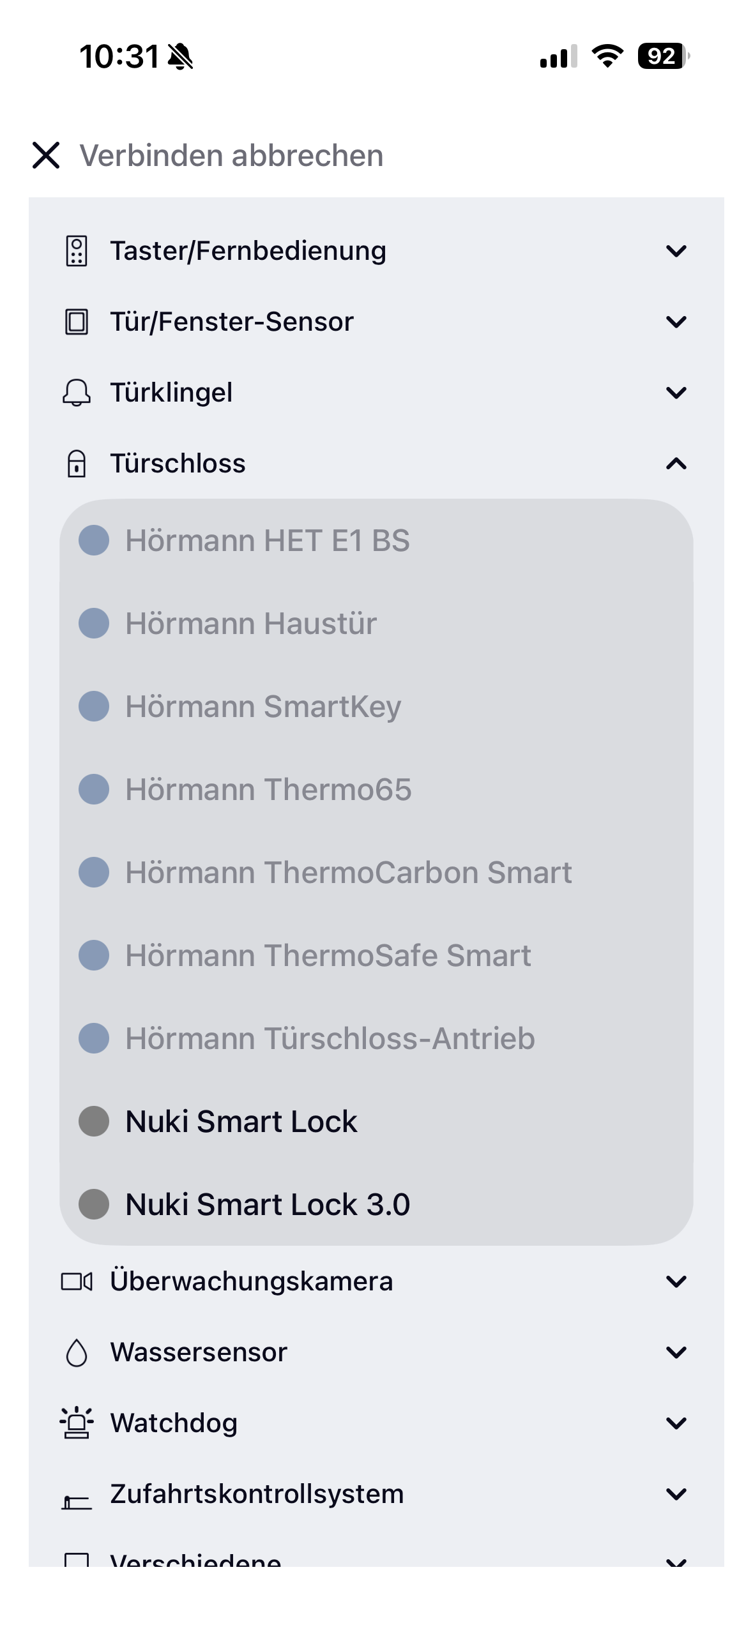
Task: Click the door/window sensor icon
Action: (77, 322)
